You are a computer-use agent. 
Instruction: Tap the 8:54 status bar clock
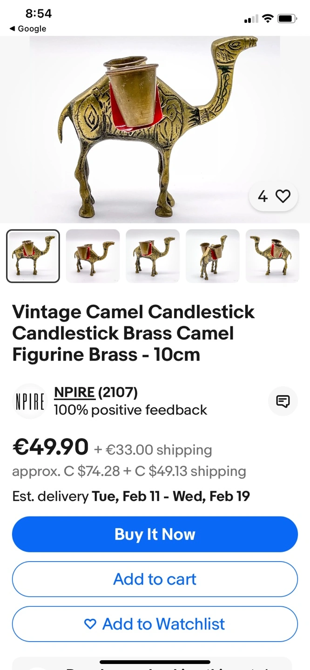tap(38, 13)
